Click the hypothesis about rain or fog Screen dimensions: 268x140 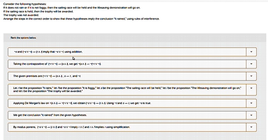tap(72, 8)
